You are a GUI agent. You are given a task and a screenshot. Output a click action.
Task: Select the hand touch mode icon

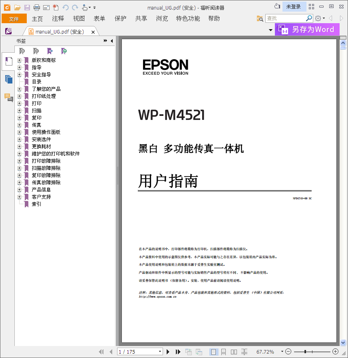[x=85, y=8]
